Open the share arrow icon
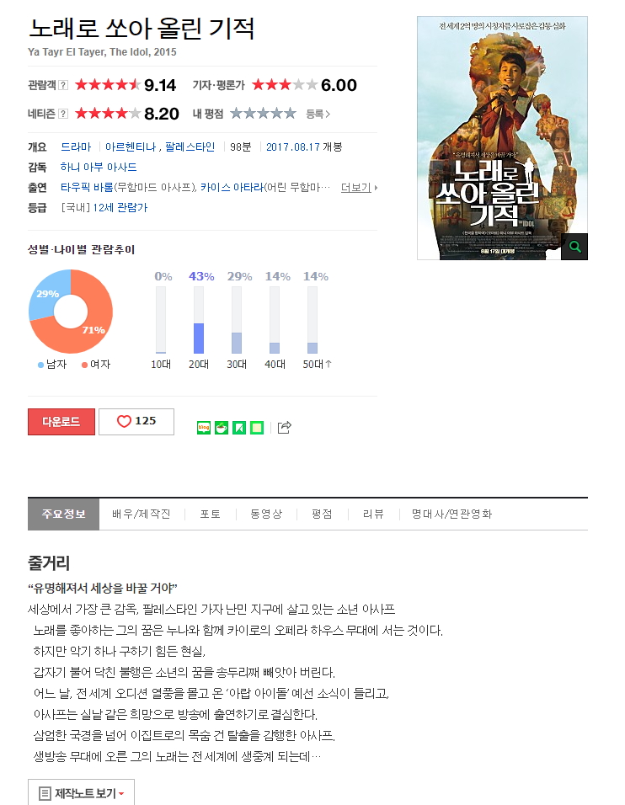This screenshot has width=625, height=805. click(285, 427)
